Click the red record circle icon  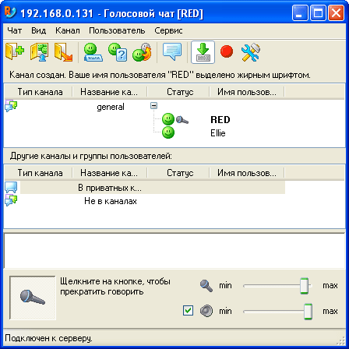pyautogui.click(x=227, y=51)
